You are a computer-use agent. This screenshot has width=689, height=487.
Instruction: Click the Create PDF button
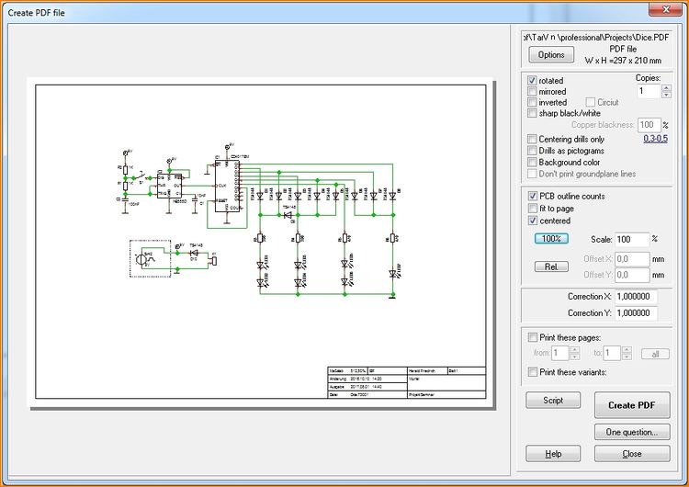pyautogui.click(x=631, y=405)
